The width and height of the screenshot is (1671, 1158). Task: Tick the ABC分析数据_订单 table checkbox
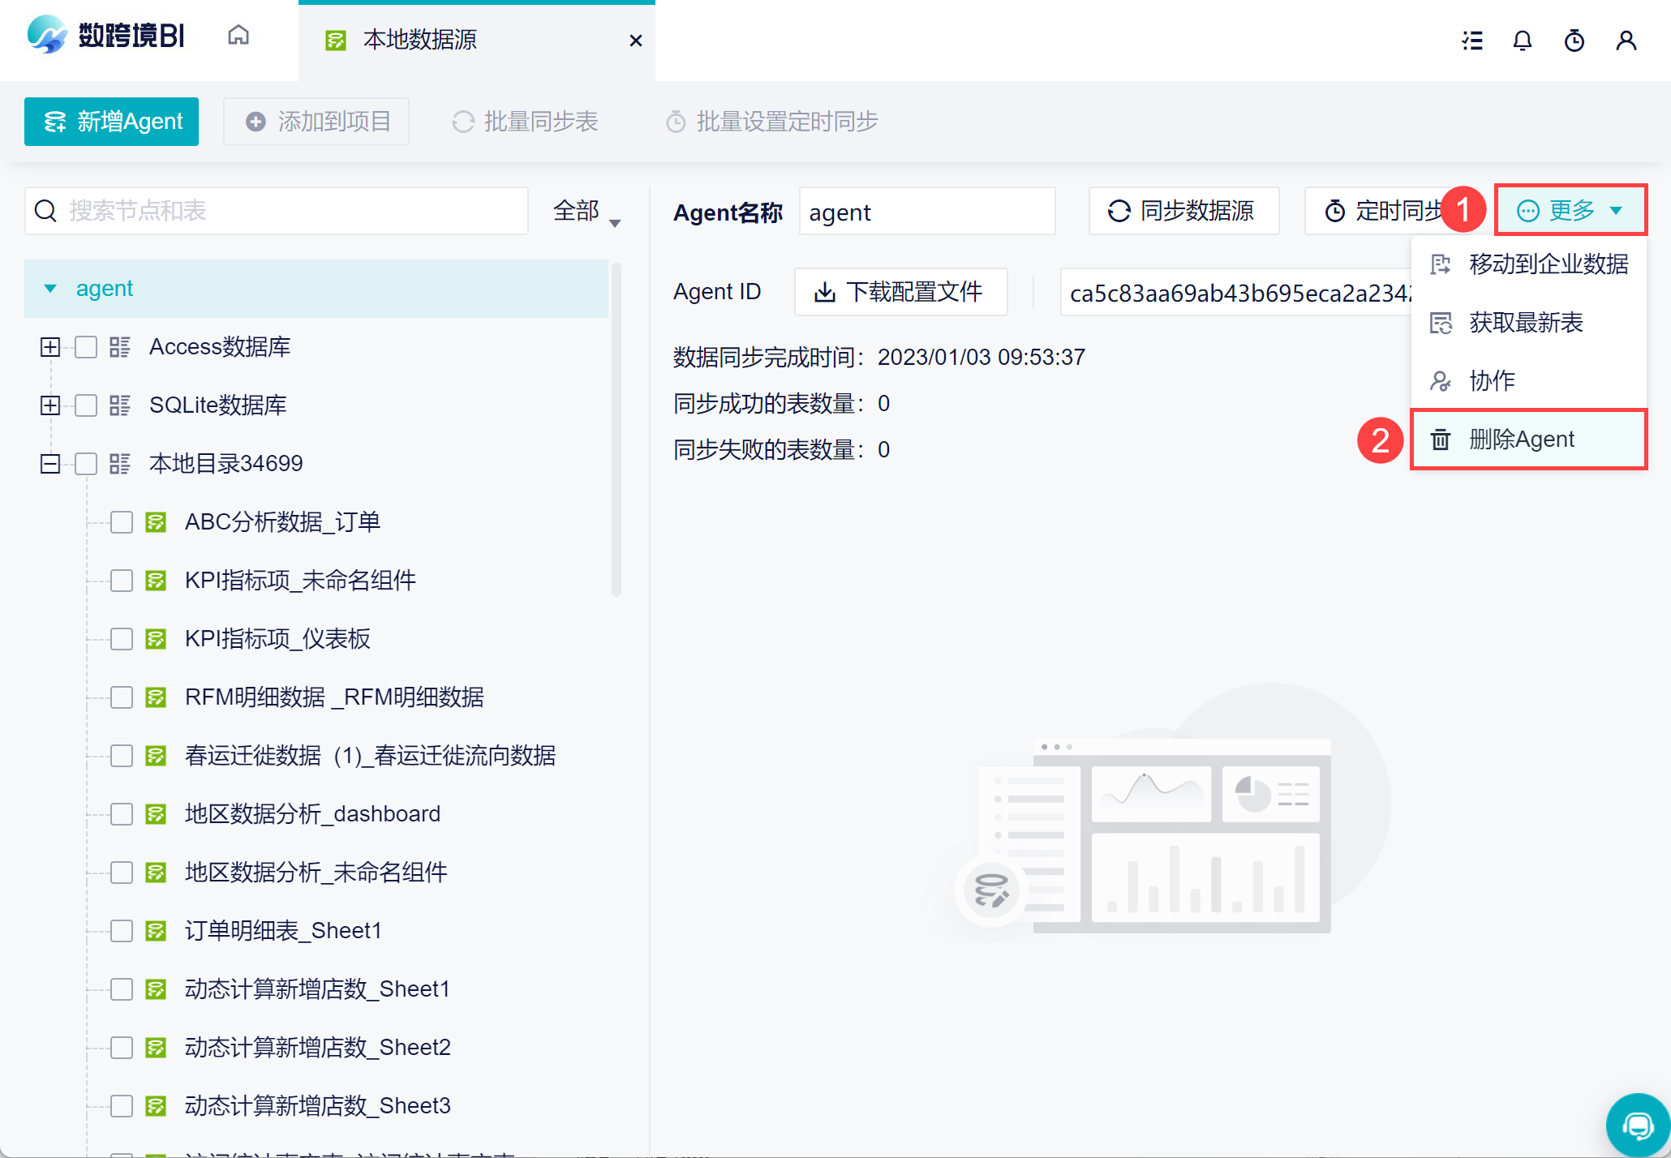[x=122, y=522]
